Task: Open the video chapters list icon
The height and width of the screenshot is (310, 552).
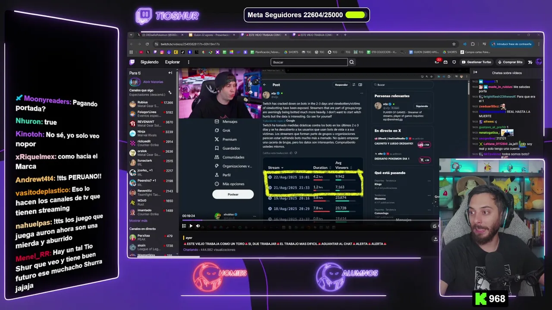Action: (x=184, y=226)
